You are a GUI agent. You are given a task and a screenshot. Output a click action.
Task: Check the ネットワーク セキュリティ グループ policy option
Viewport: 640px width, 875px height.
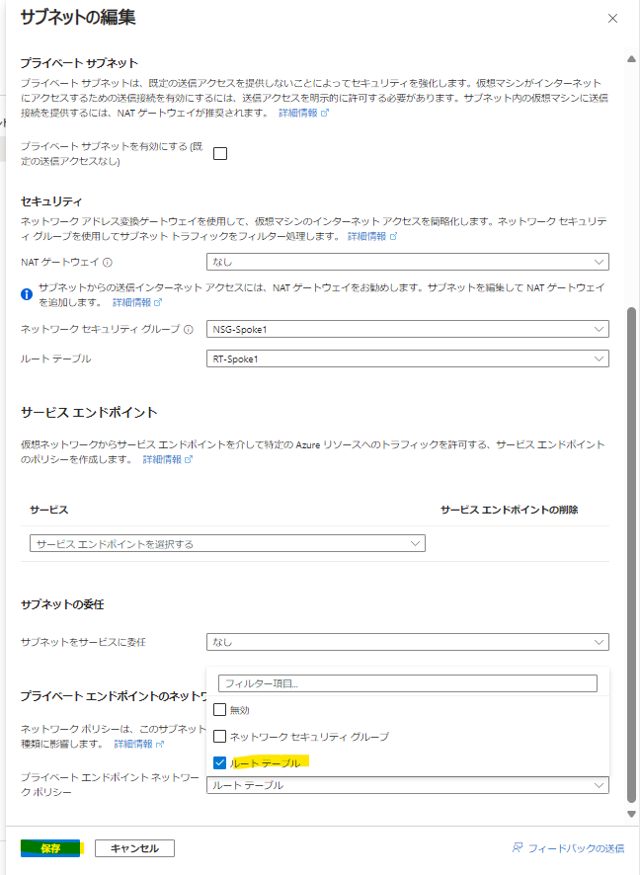[x=220, y=737]
